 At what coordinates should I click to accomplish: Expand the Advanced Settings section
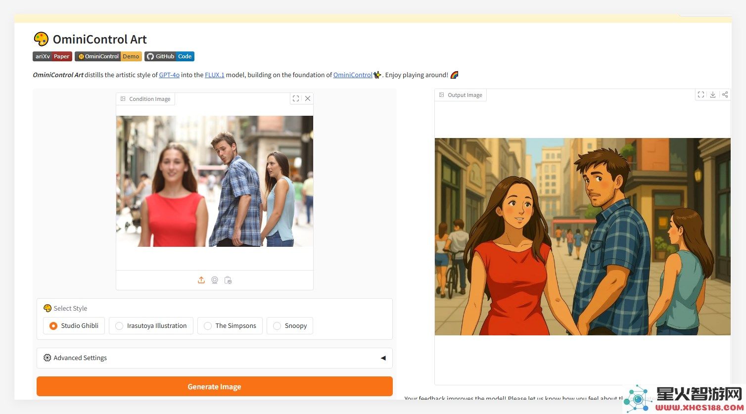click(x=215, y=358)
